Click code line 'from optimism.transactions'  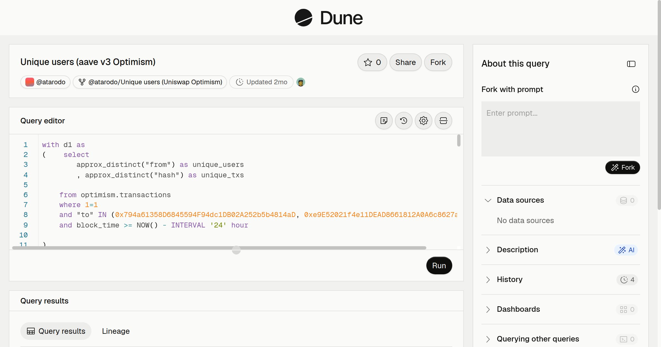coord(115,195)
